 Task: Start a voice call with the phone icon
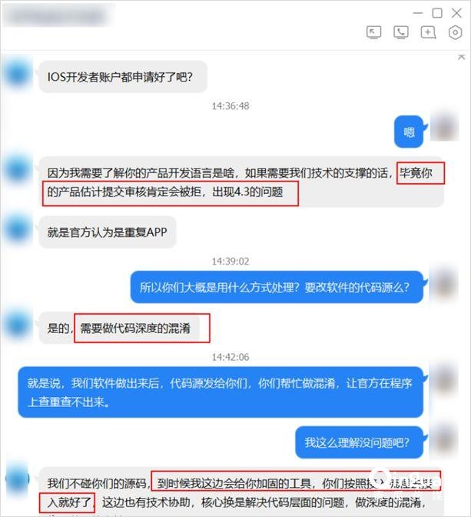pyautogui.click(x=401, y=32)
